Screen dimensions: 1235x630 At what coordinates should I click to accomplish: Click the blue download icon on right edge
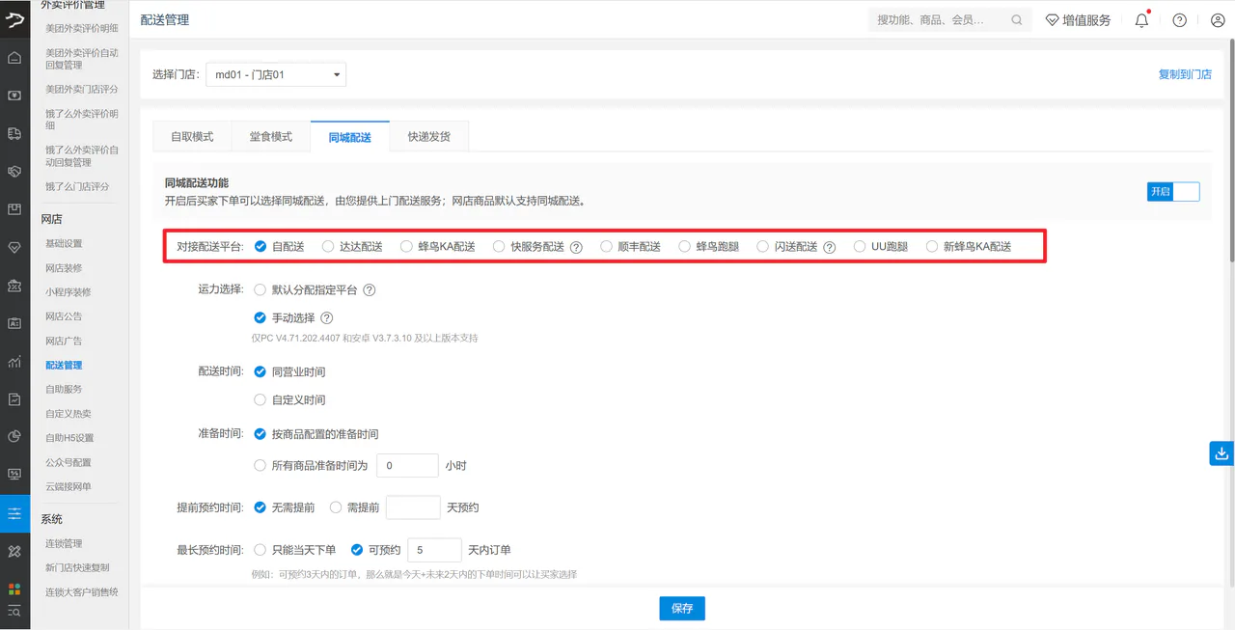pos(1221,452)
